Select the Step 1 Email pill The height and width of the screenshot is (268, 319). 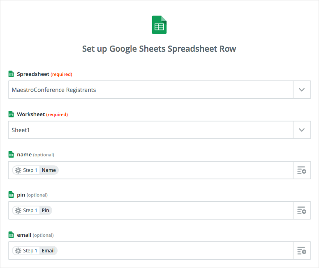click(35, 251)
